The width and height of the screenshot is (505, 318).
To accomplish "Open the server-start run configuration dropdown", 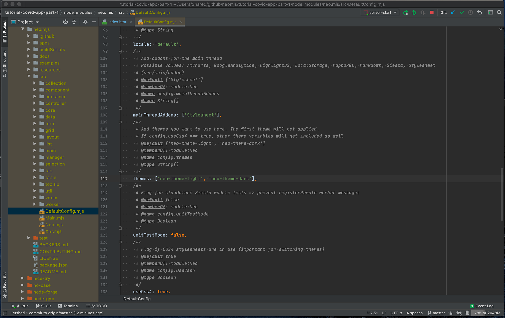I will pos(395,12).
